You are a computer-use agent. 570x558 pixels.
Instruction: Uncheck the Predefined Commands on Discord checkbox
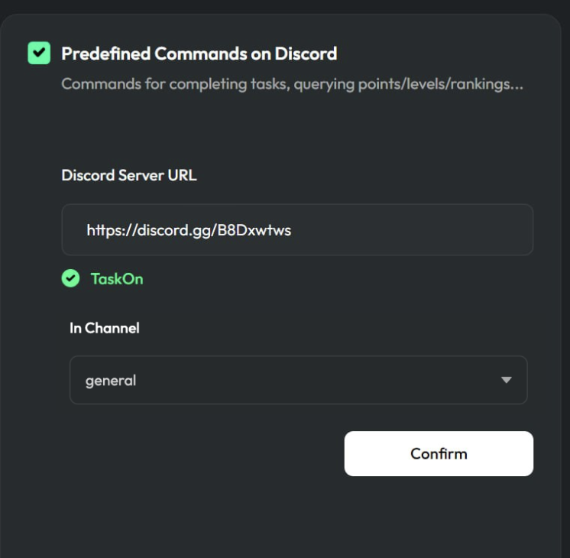[x=39, y=53]
